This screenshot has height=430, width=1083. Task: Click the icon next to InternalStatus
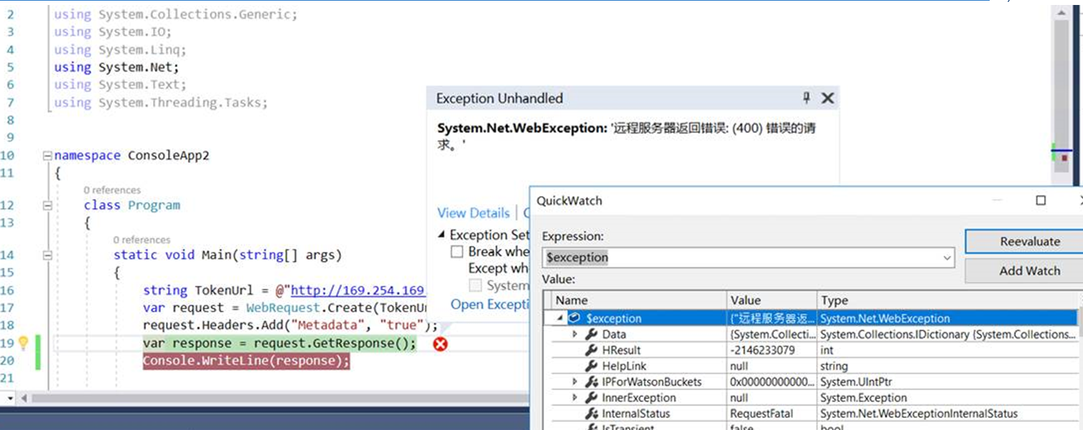(x=591, y=414)
